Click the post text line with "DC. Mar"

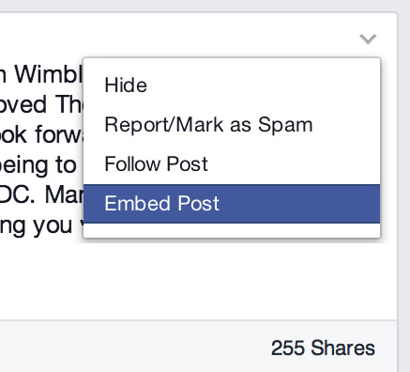(41, 195)
